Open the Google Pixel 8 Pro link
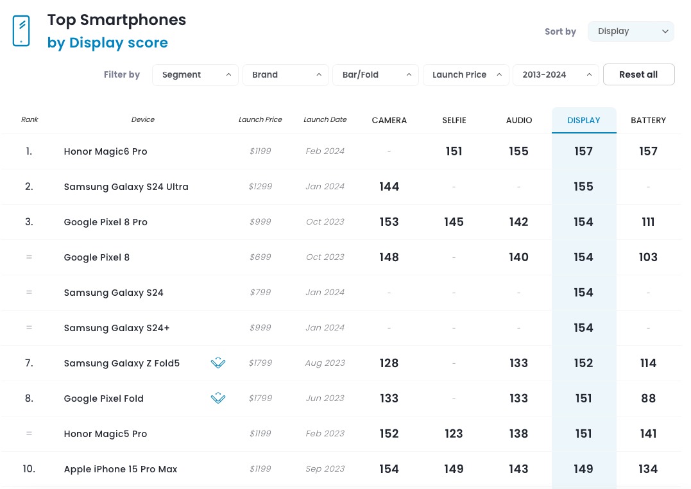The height and width of the screenshot is (489, 691). [x=105, y=222]
